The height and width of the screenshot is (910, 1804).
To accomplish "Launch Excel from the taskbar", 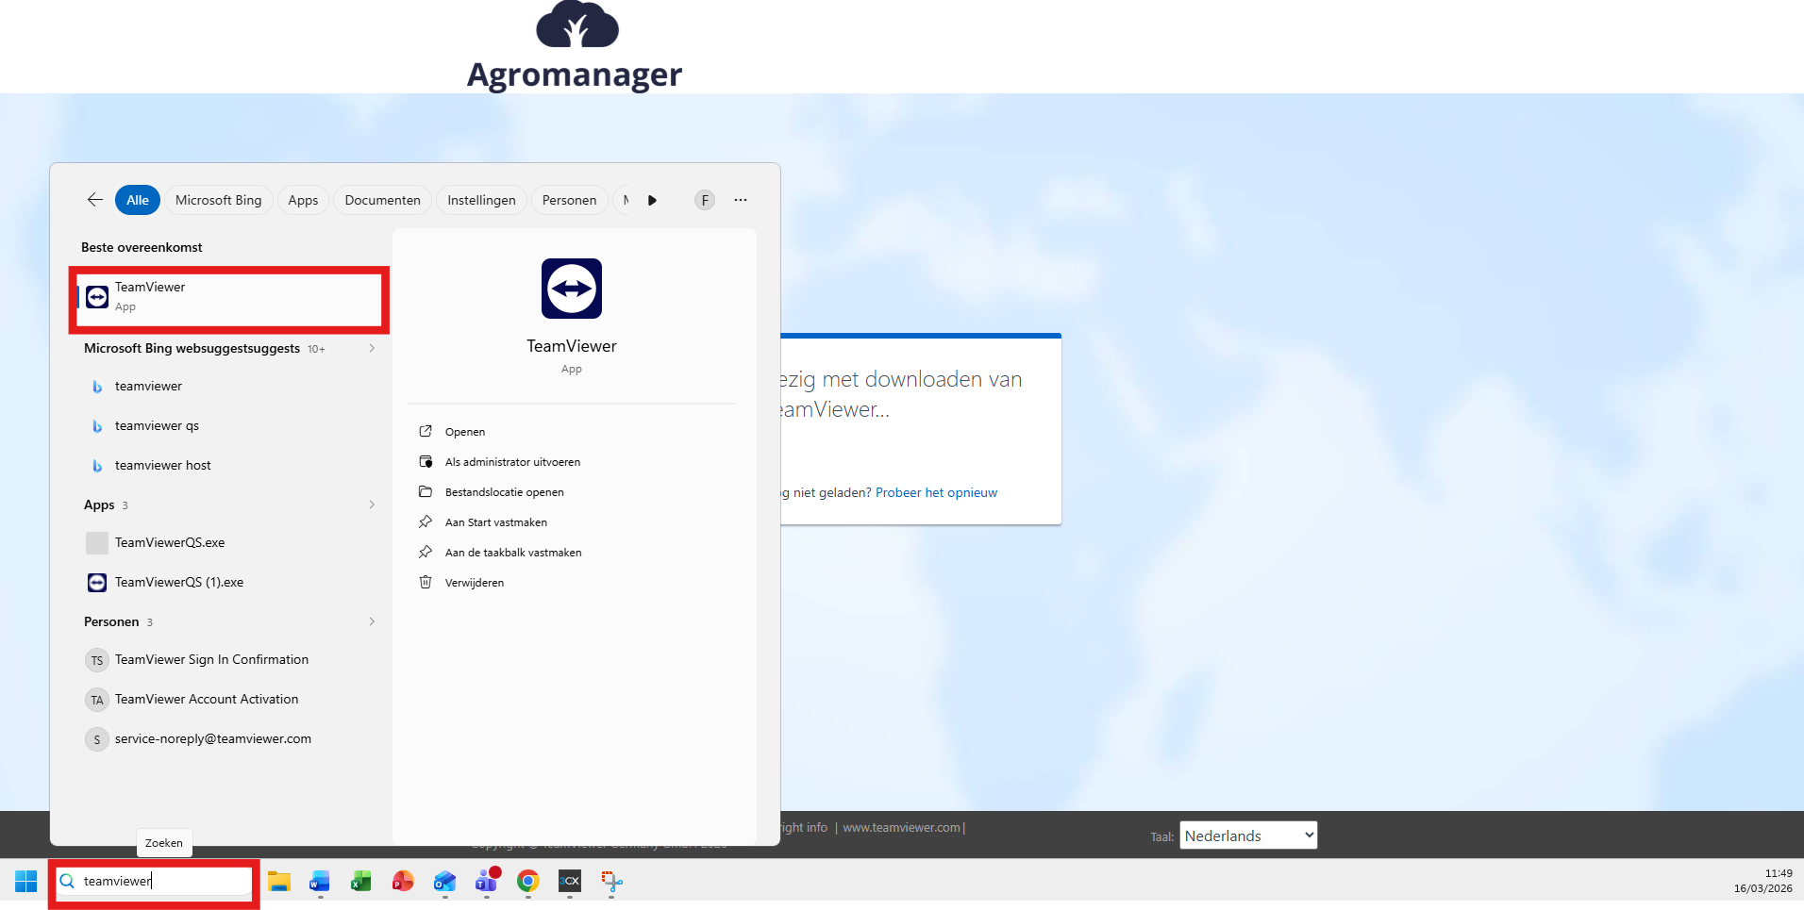I will (x=361, y=882).
